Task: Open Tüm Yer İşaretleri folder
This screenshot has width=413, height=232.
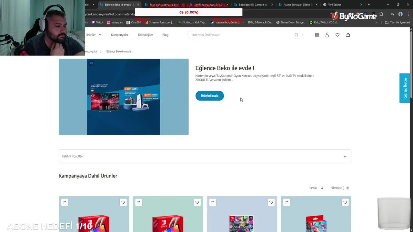Action: [x=397, y=23]
